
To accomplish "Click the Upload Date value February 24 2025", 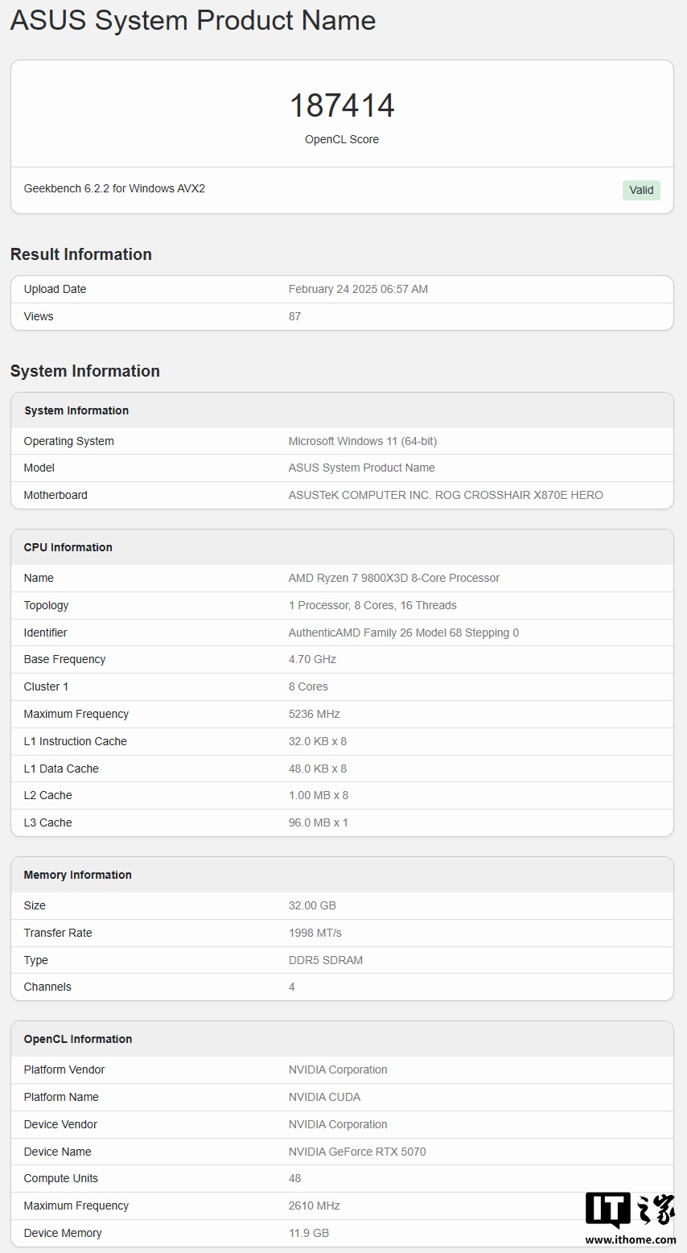I will (358, 289).
